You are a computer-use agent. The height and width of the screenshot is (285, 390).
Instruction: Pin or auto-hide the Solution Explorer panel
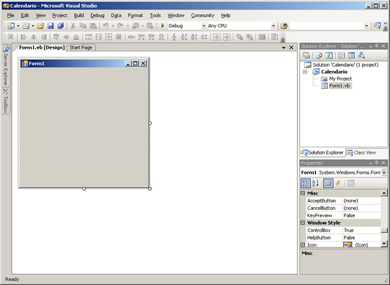pos(376,46)
